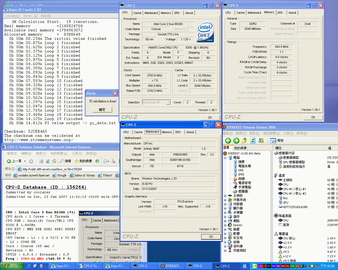The height and width of the screenshot is (270, 338).
Task: Expand 主機板 node in EVEREST tree
Action: point(225,196)
